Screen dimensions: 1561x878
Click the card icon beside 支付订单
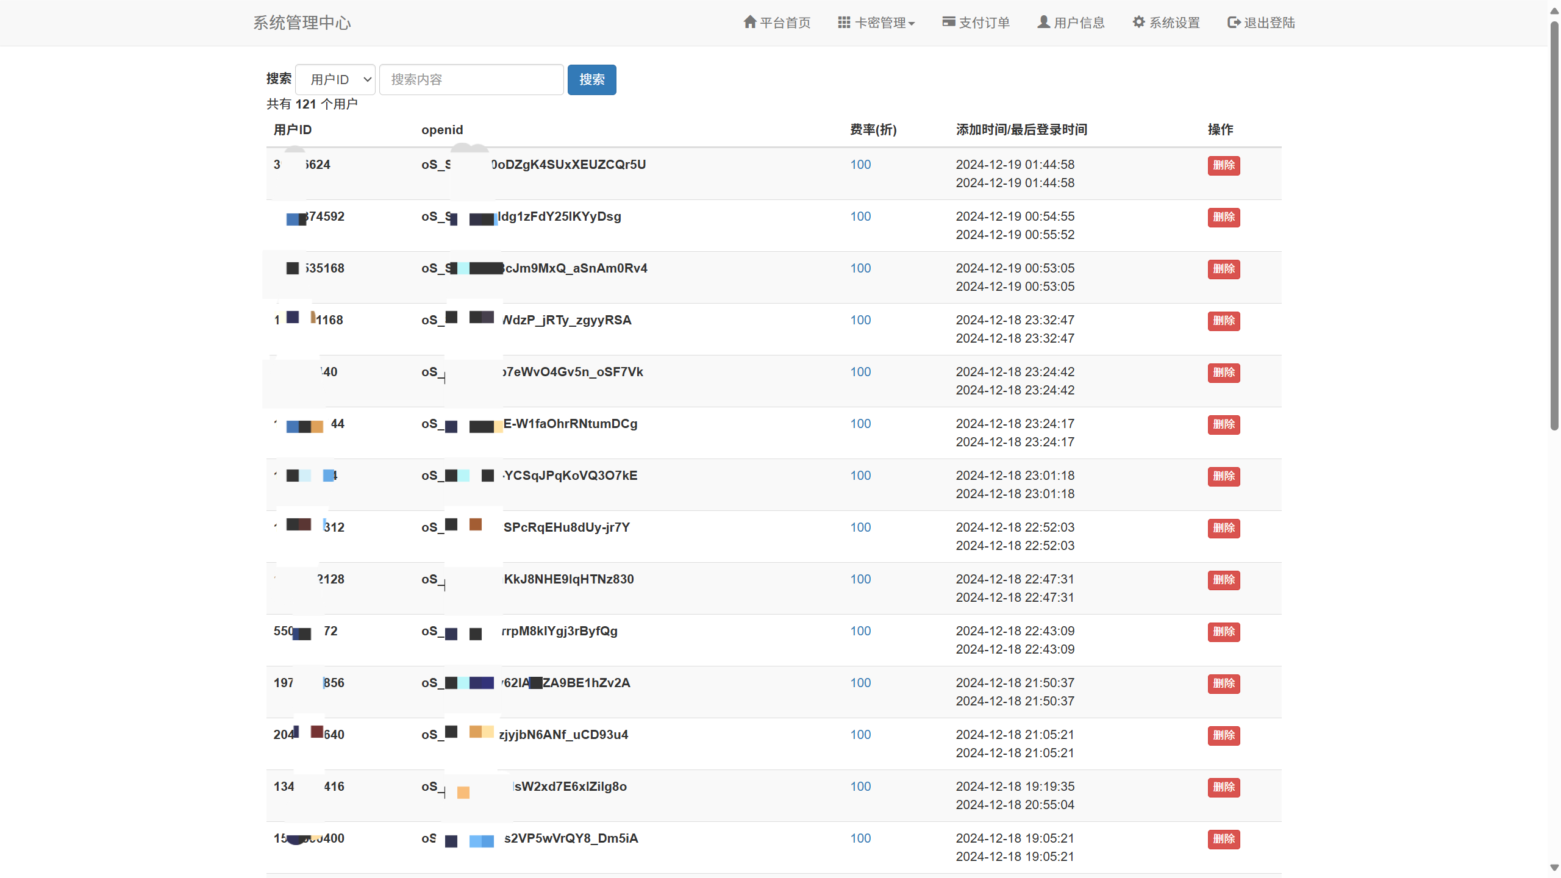tap(949, 22)
